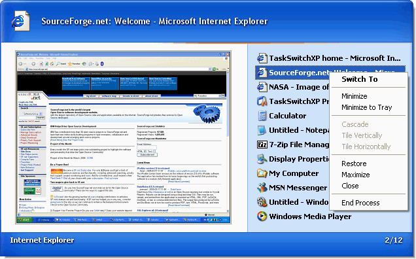
Task: Click the SourceForge window preview thumbnail
Action: click(124, 137)
